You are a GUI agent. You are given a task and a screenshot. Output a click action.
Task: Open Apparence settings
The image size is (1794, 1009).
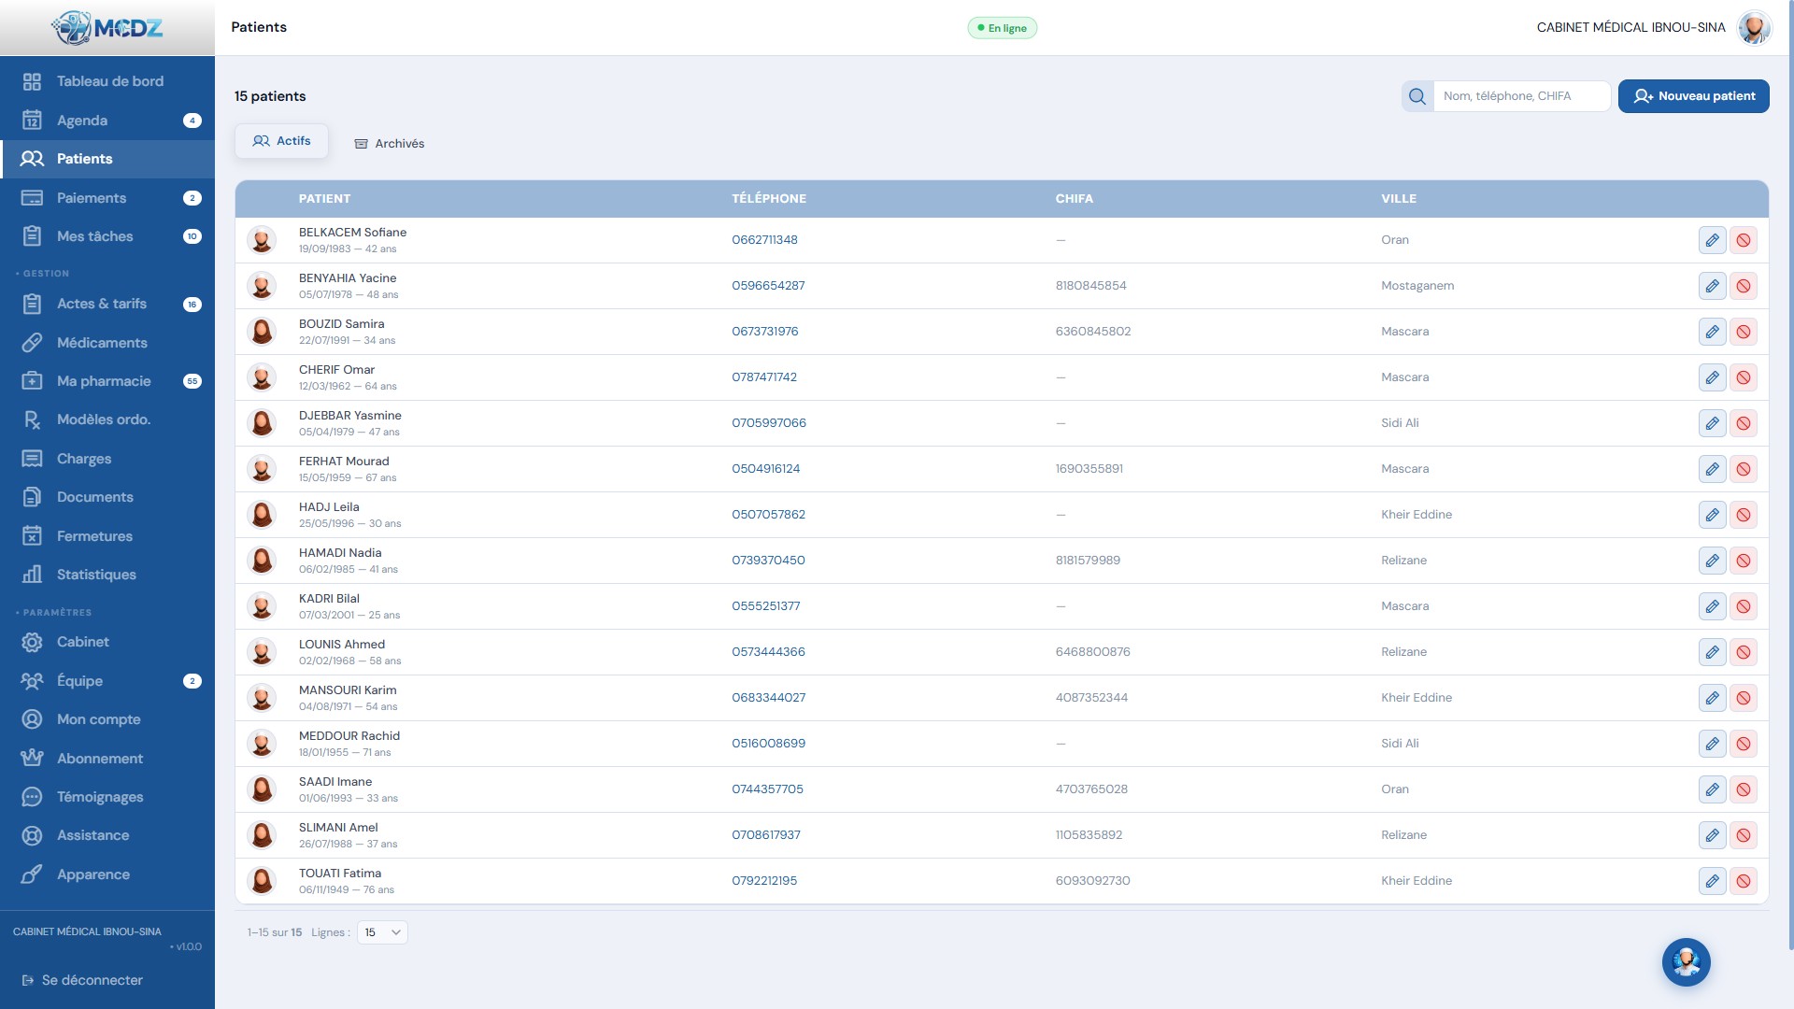tap(107, 874)
